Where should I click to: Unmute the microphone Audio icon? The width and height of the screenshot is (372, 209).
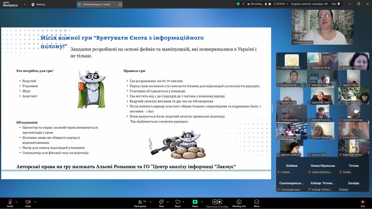[10, 202]
